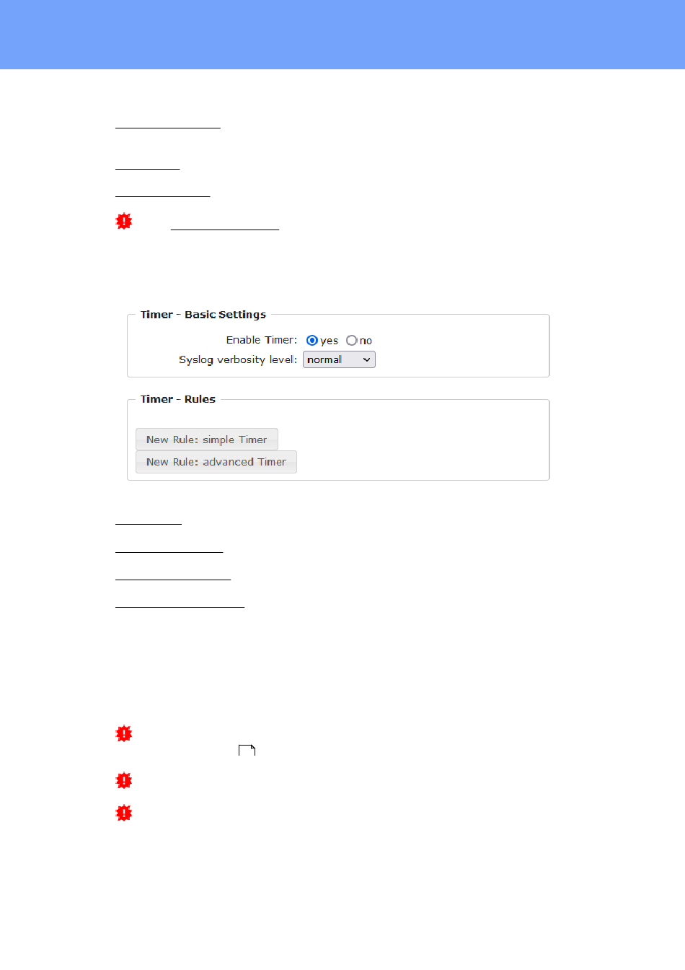Select the Enable Timer yes radio
685x970 pixels.
[x=312, y=340]
